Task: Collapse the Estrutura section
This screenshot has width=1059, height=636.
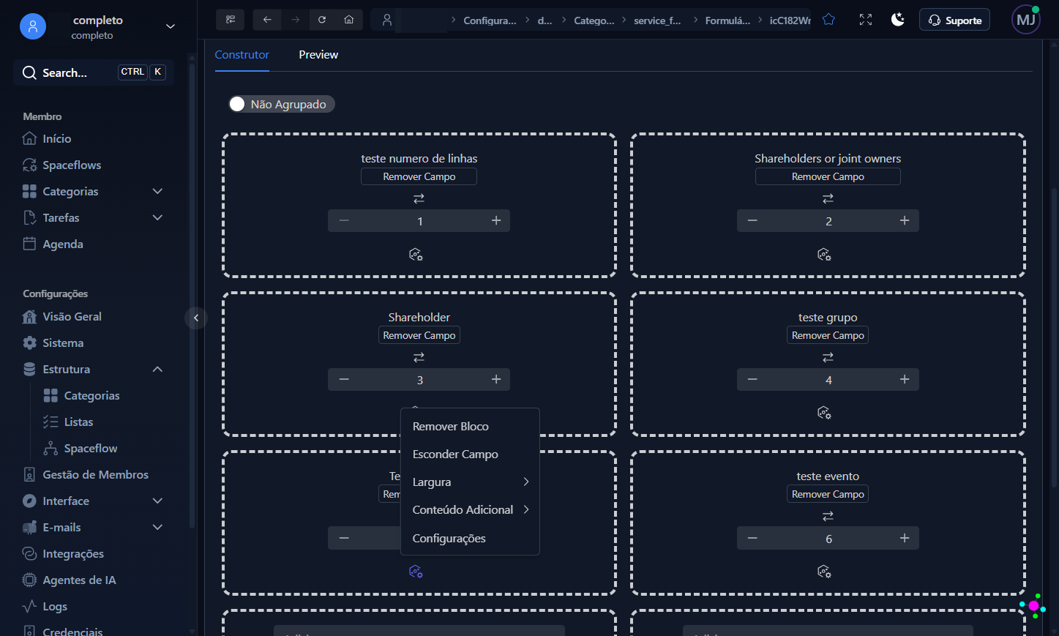Action: pyautogui.click(x=157, y=369)
